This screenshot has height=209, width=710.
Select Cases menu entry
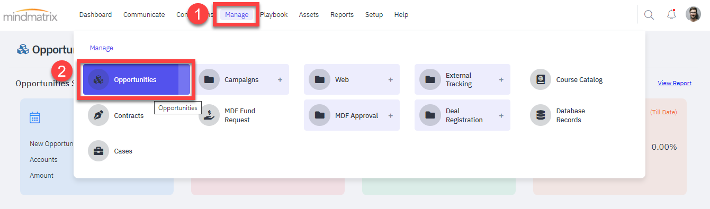pos(123,151)
